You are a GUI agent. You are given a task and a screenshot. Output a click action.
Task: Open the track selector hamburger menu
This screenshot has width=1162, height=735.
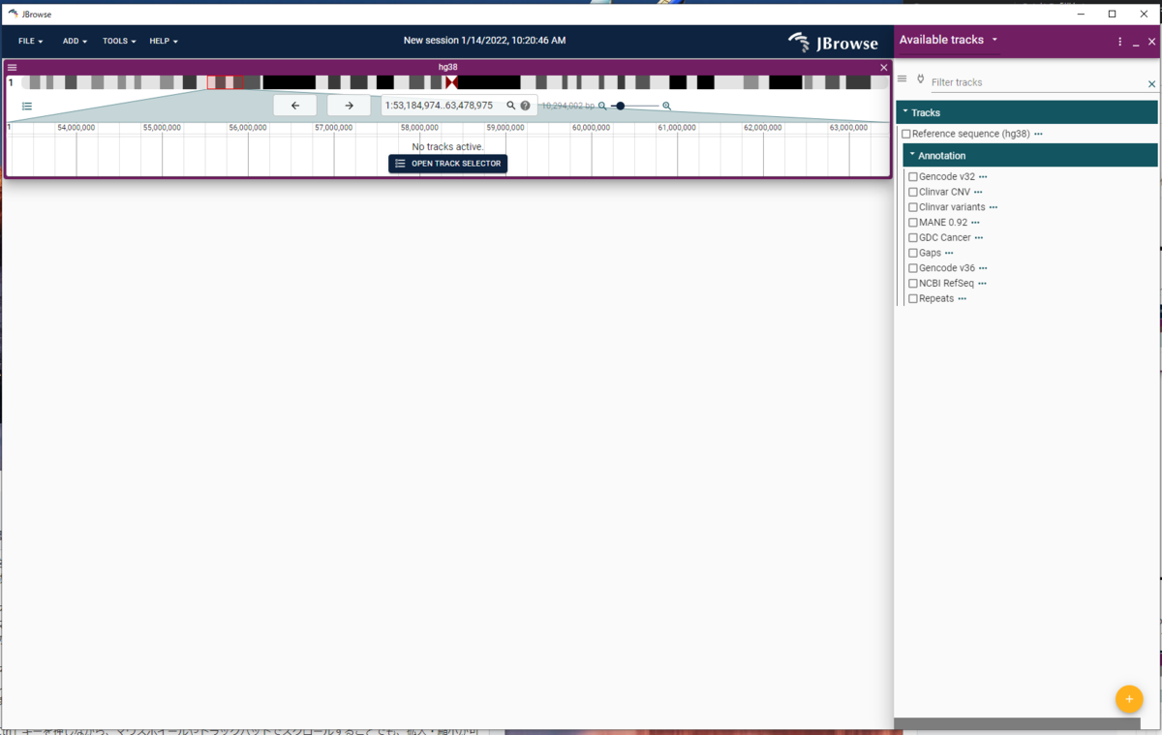pos(902,79)
